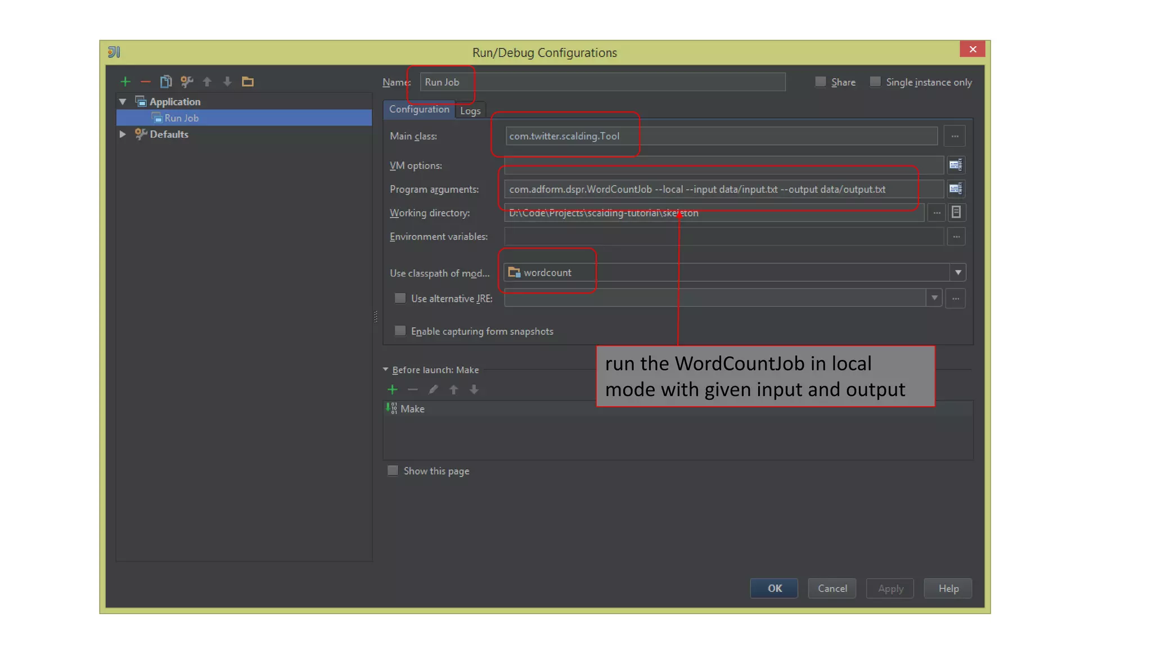This screenshot has height=648, width=1152.
Task: Check Single instance only option
Action: (875, 82)
